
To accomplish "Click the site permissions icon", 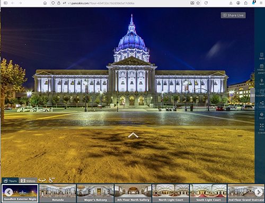I will pos(64,3).
